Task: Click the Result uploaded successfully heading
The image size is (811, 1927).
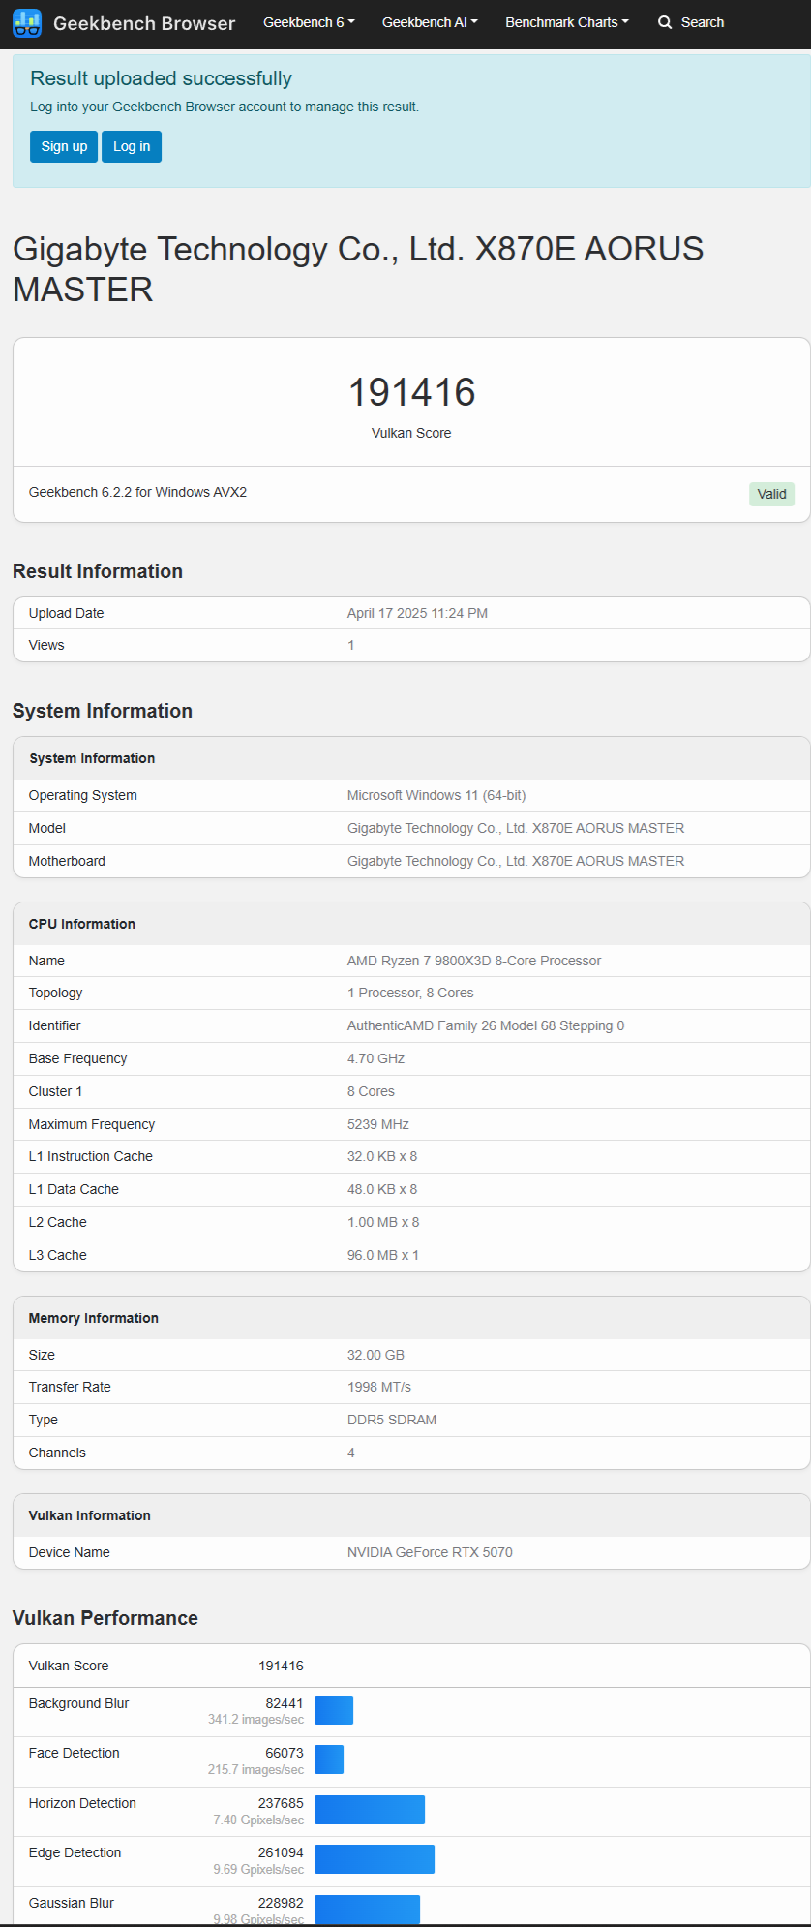Action: coord(161,78)
